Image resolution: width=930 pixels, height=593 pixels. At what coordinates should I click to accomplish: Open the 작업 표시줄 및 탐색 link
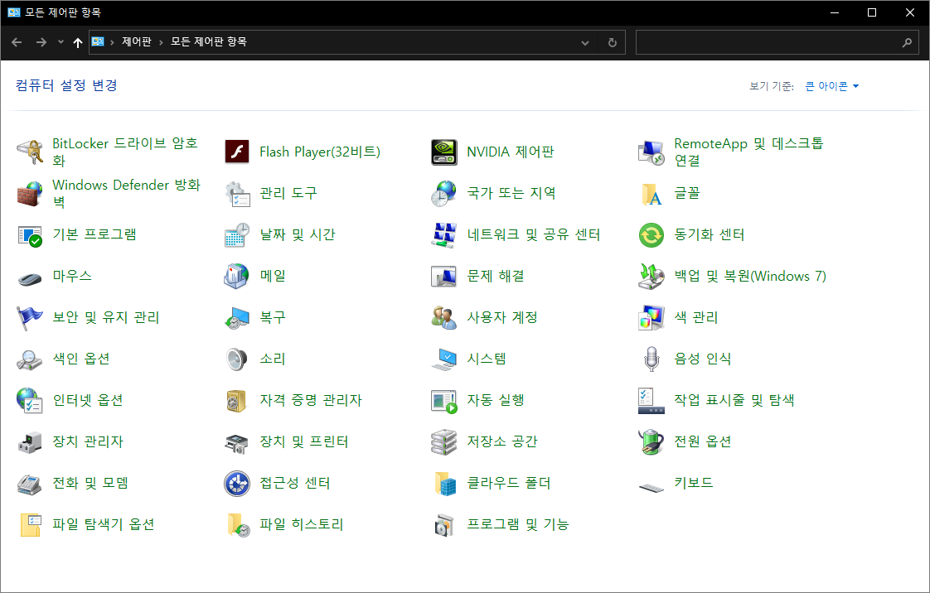(734, 401)
